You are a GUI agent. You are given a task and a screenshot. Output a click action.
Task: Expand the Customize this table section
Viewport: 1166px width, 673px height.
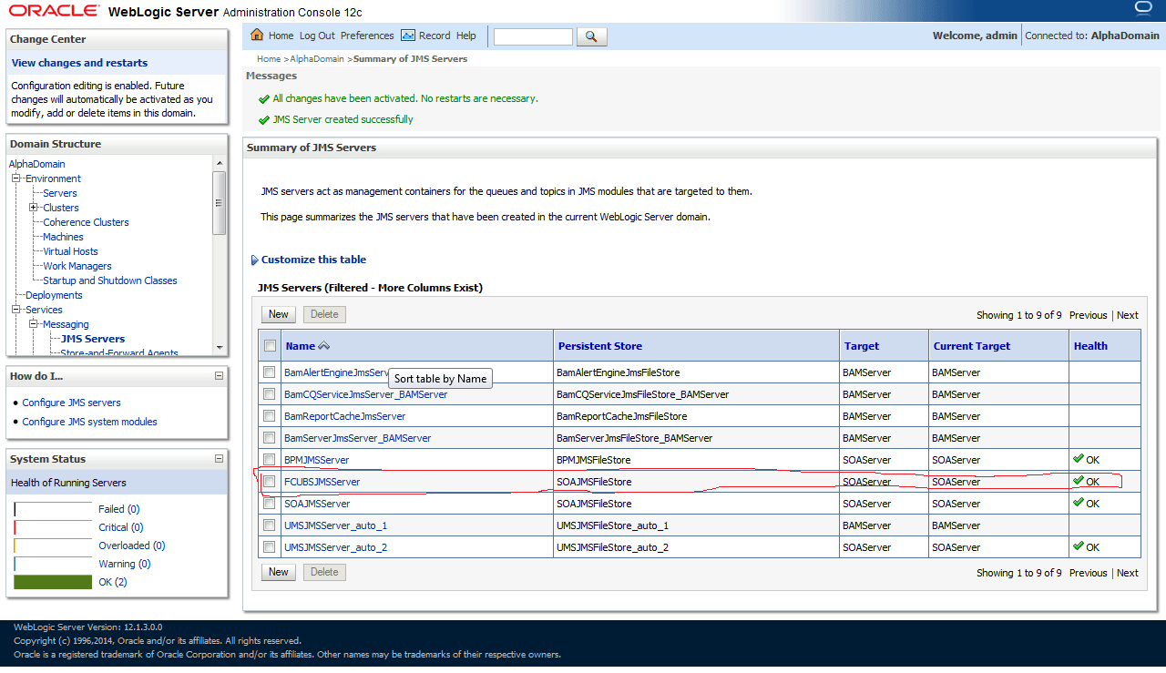(x=254, y=260)
